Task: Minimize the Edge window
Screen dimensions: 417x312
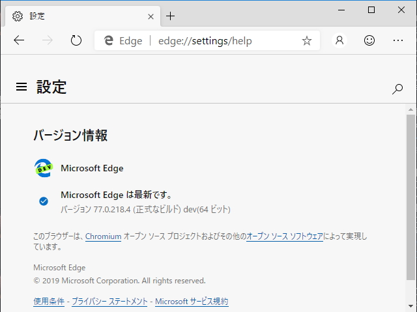Action: pos(341,10)
